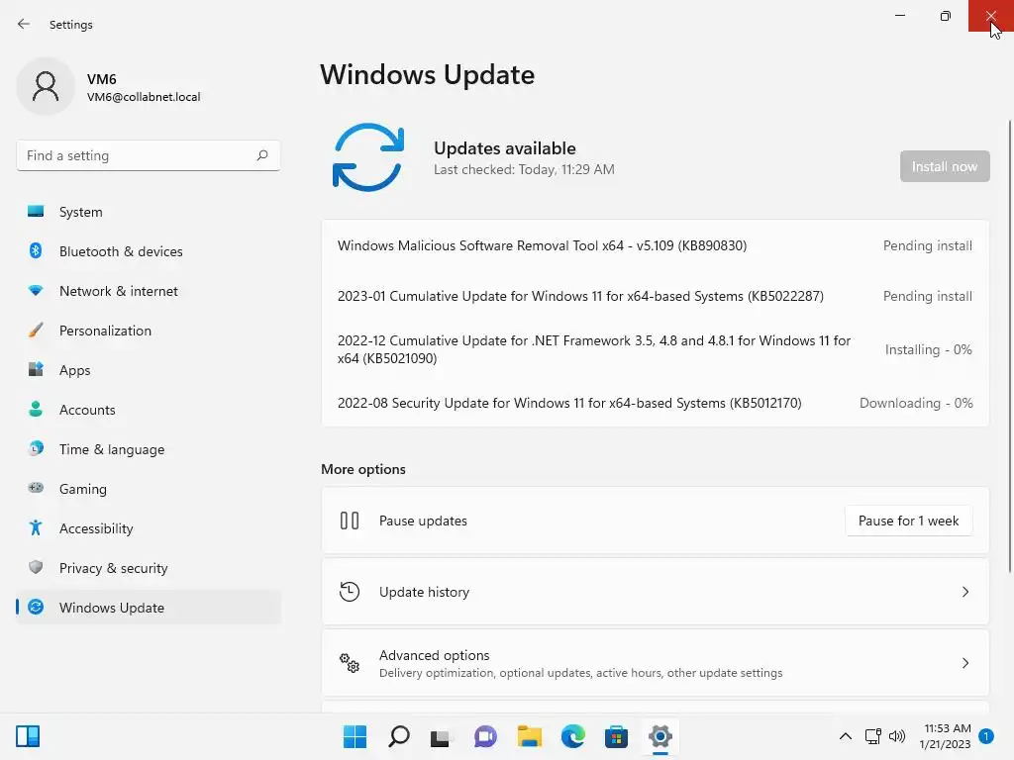Click the gears icon beside Advanced options
This screenshot has width=1014, height=760.
pyautogui.click(x=350, y=662)
